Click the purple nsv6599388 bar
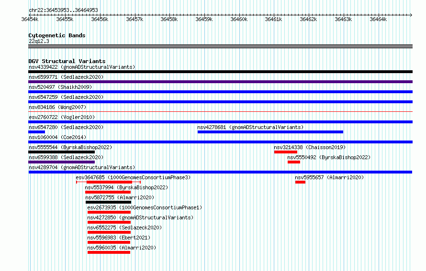Viewport: 426px width, 271px height. point(61,162)
